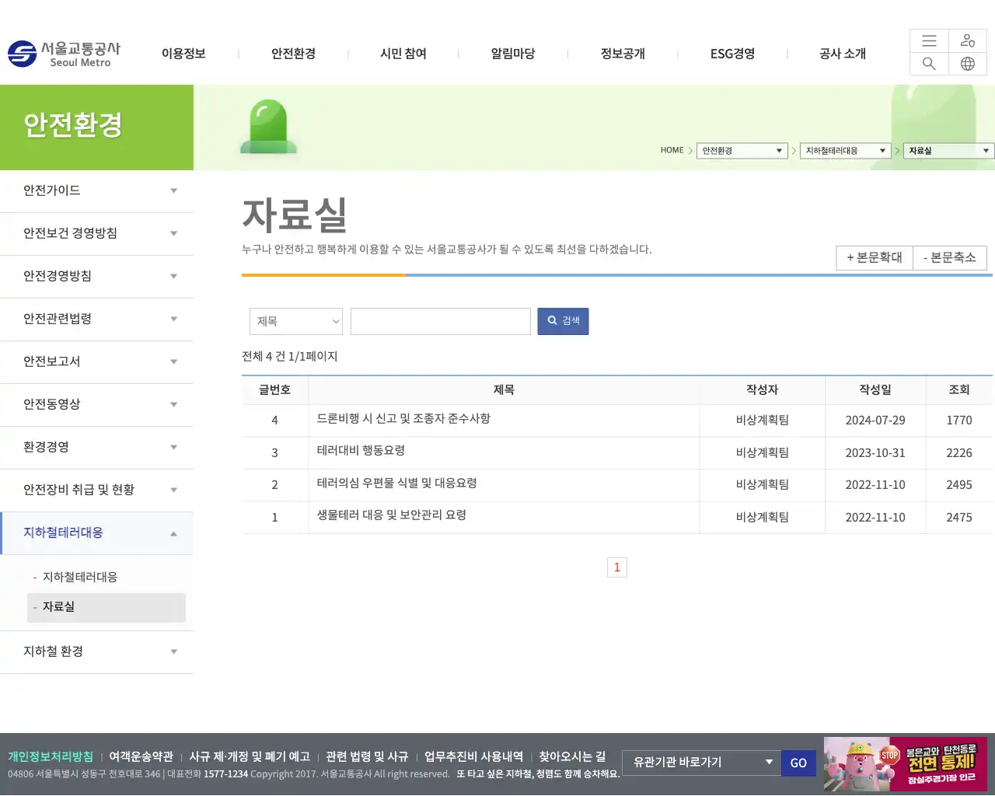Expand 환경경영 sidebar section
995x796 pixels.
[x=96, y=448]
